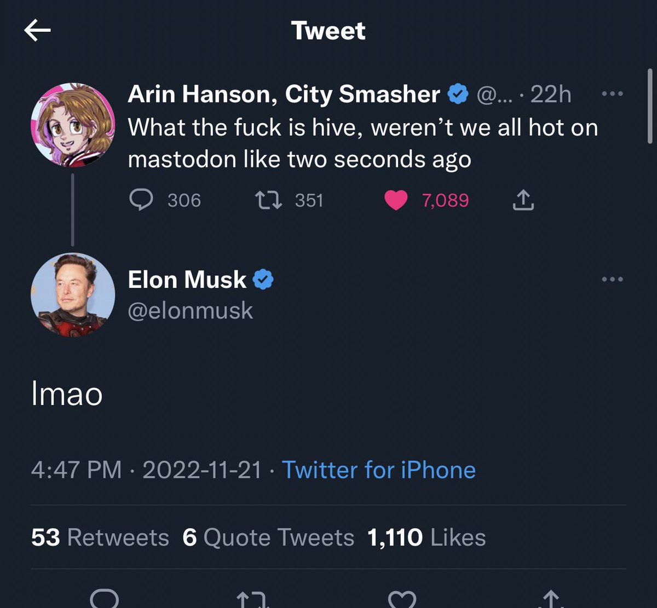Viewport: 657px width, 608px height.
Task: Open Arin Hanson's anime profile picture
Action: (x=72, y=125)
